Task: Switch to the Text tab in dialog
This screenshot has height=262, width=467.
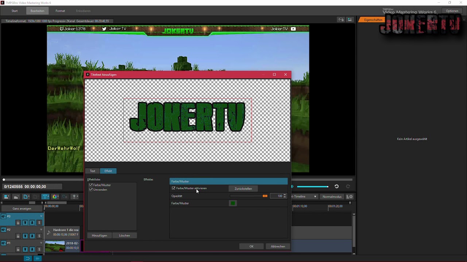Action: 93,171
